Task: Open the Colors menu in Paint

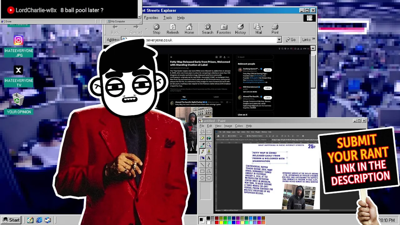Action: pyautogui.click(x=239, y=126)
